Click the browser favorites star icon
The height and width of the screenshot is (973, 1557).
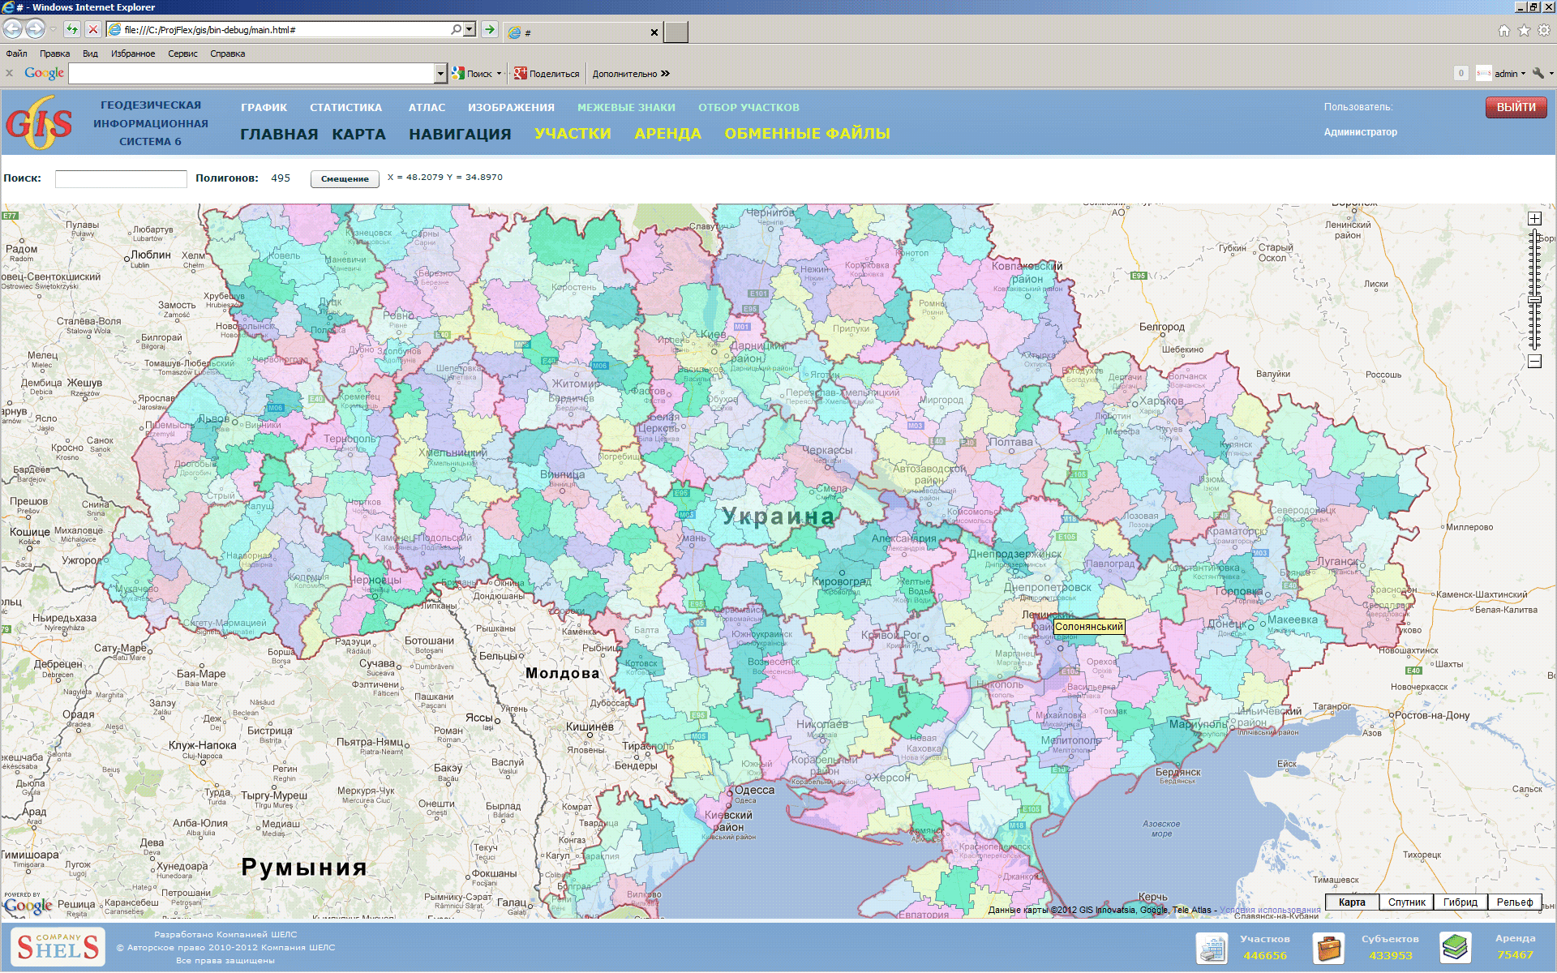(x=1524, y=30)
